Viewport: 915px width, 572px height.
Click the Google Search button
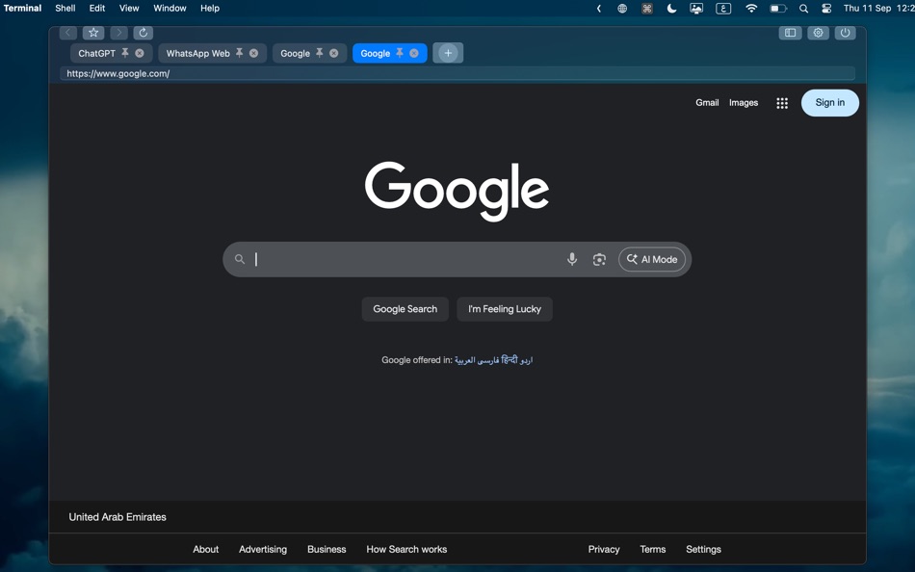pos(405,309)
